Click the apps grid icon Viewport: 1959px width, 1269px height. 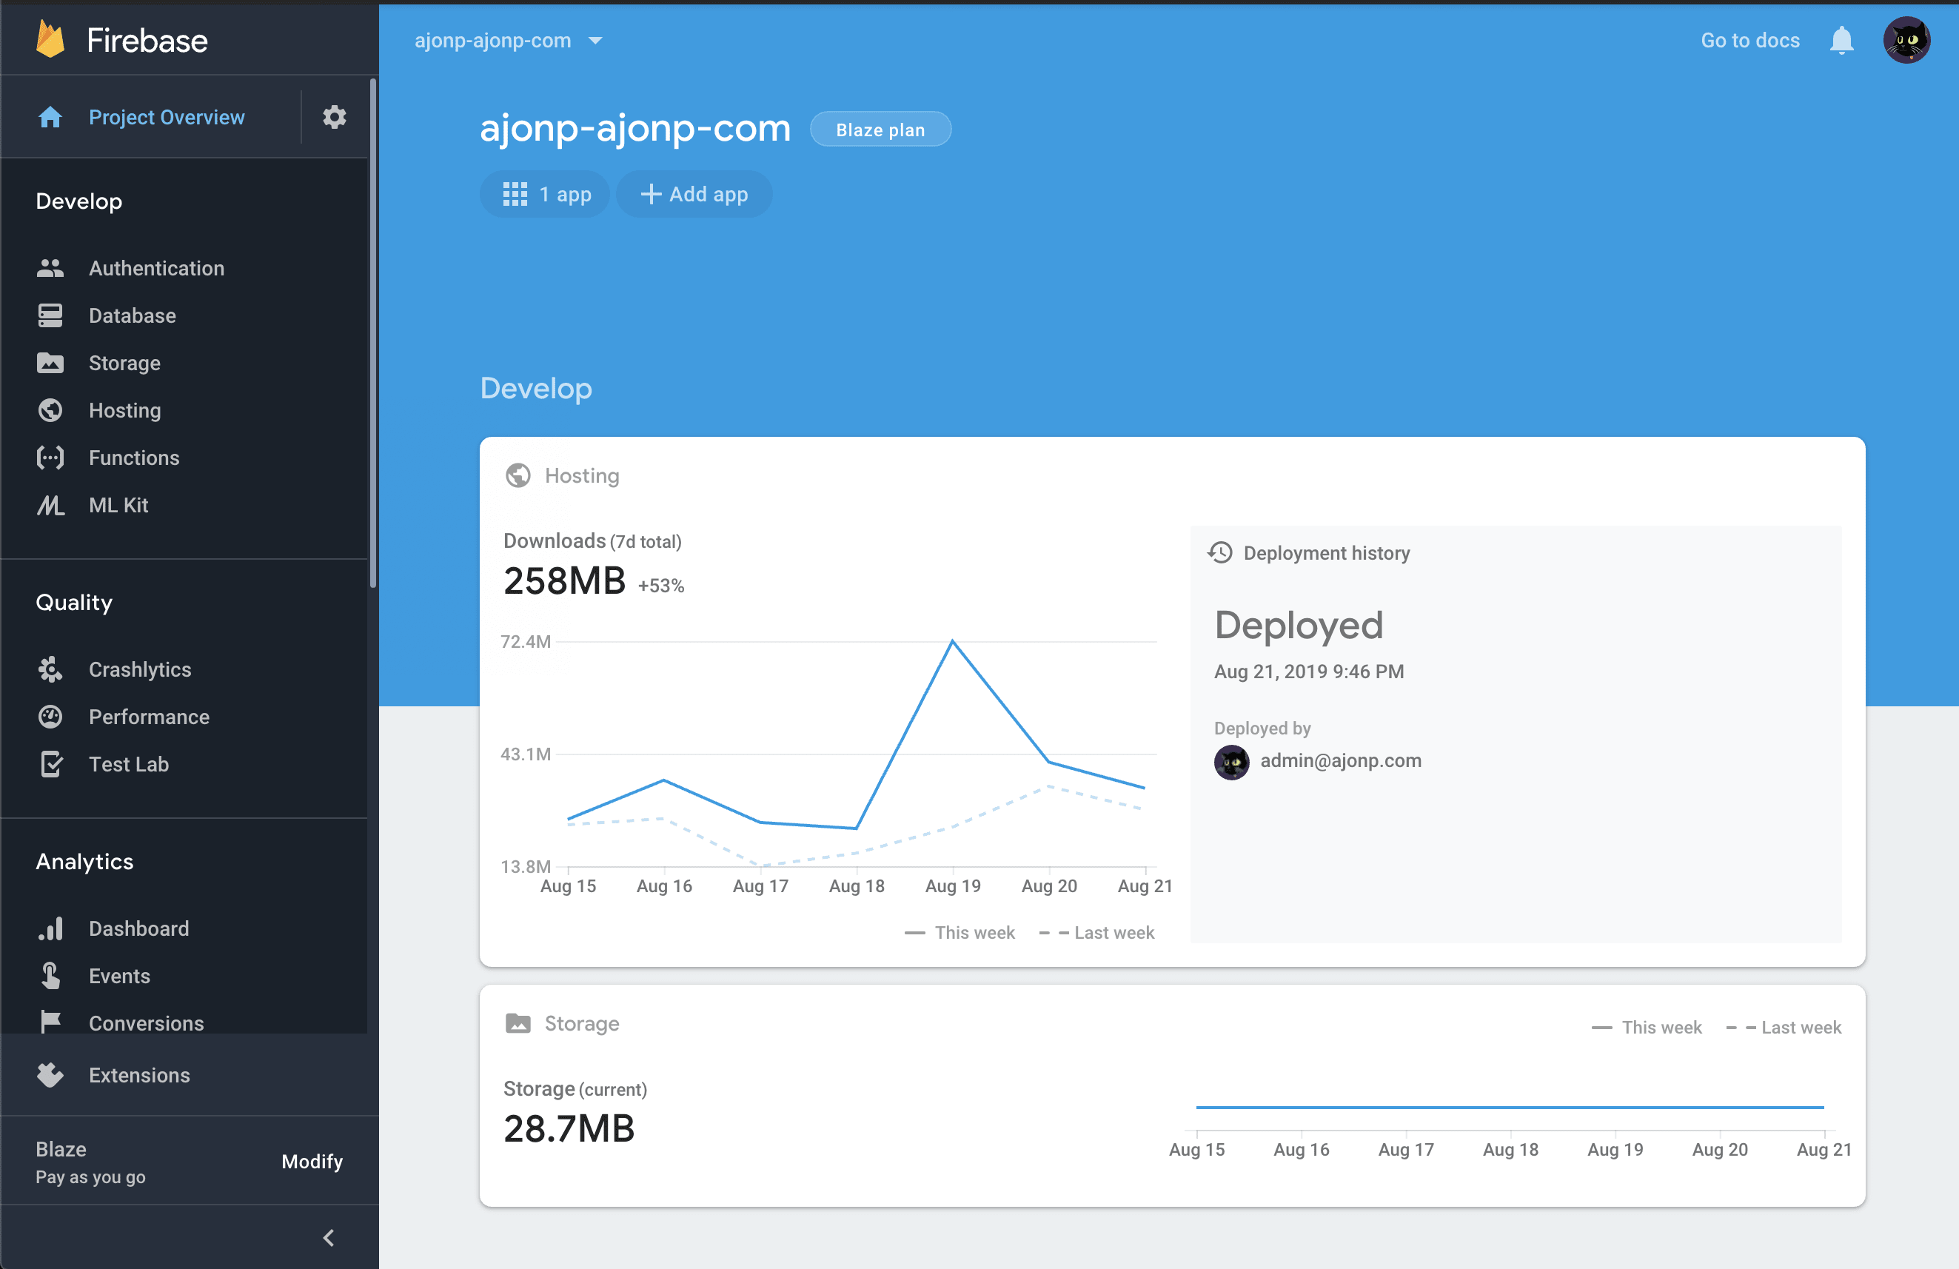[x=515, y=194]
